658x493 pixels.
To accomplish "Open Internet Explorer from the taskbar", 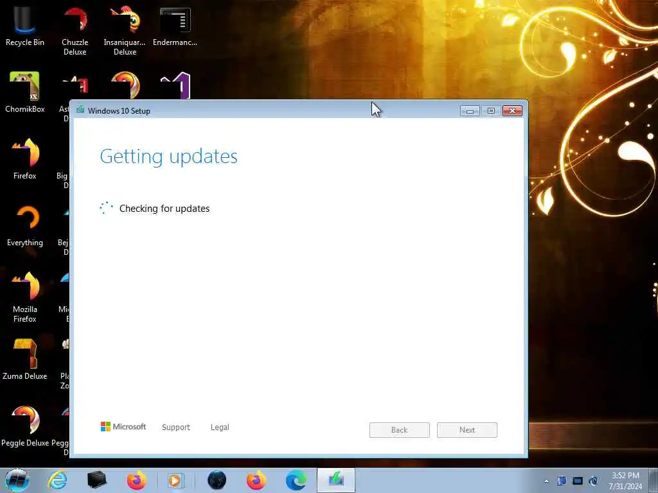I will tap(57, 480).
